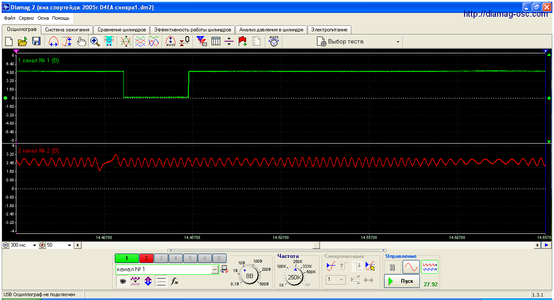Open the Помощь menu
The width and height of the screenshot is (554, 300).
(61, 18)
